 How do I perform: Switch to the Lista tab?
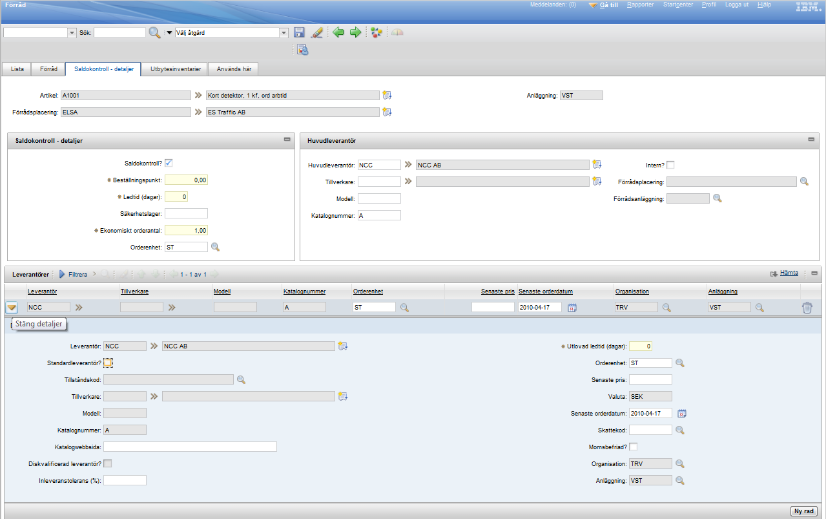[17, 69]
